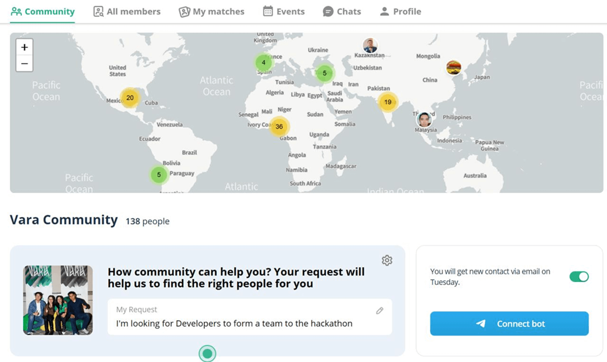Click inside the My Request field
This screenshot has height=362, width=607.
(250, 317)
